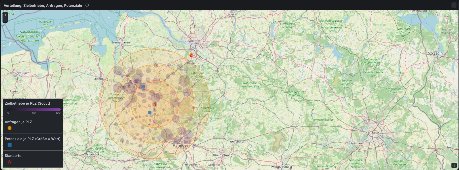459x170 pixels.
Task: Click the Potenziale je PLZ legend label
Action: 32,139
